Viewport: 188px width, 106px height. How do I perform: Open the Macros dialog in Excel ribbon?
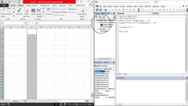9,12
